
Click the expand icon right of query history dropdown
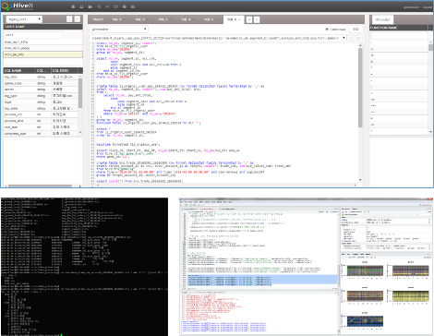[352, 38]
